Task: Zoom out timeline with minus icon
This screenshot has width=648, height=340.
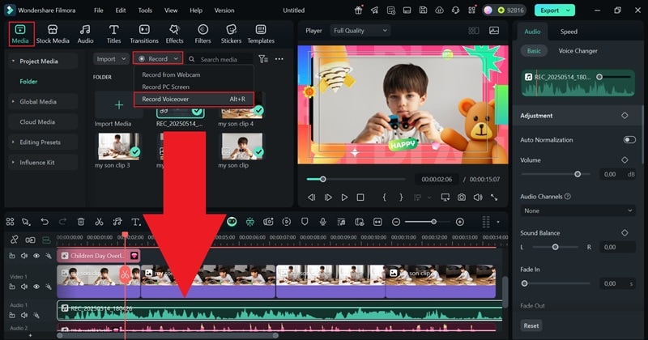Action: coord(396,222)
